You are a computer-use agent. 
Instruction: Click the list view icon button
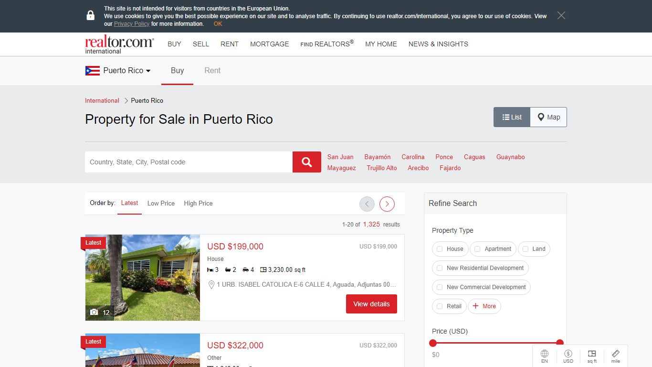coord(512,117)
